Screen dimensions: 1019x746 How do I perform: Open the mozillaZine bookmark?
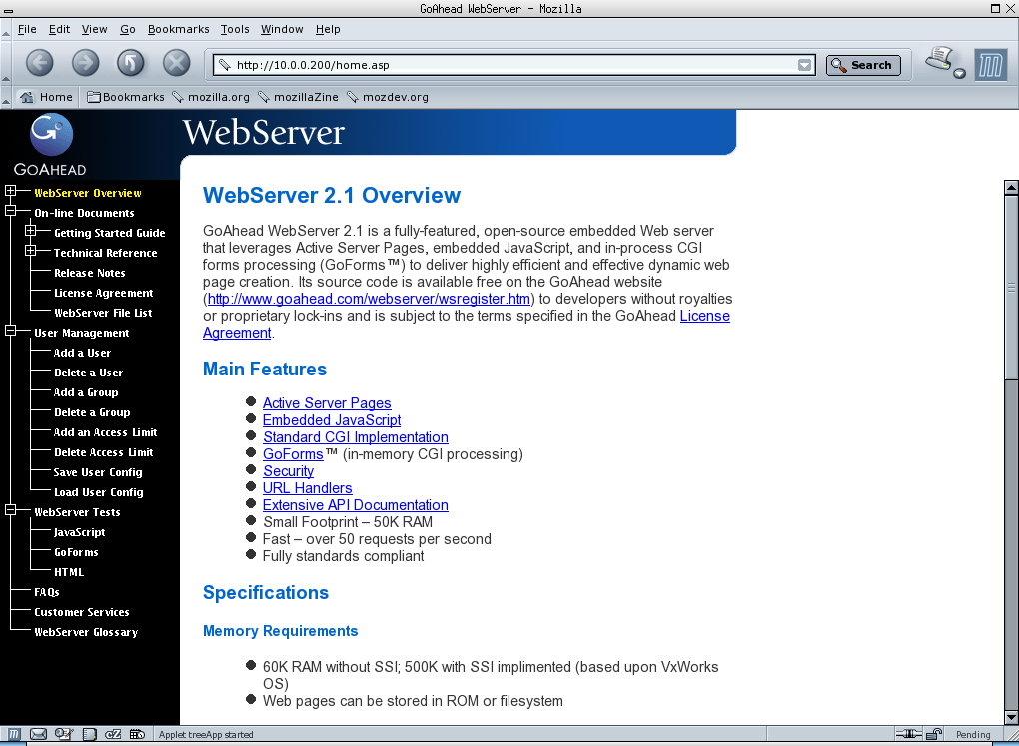point(299,97)
